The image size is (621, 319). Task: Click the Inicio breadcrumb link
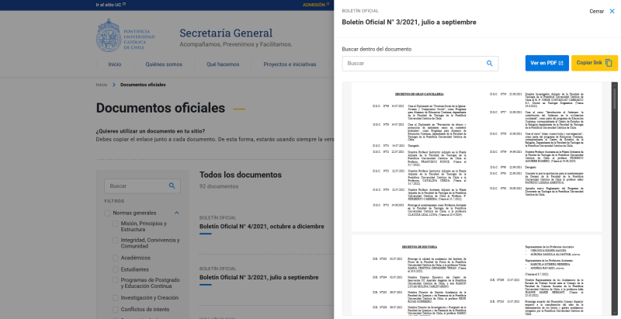tap(102, 85)
